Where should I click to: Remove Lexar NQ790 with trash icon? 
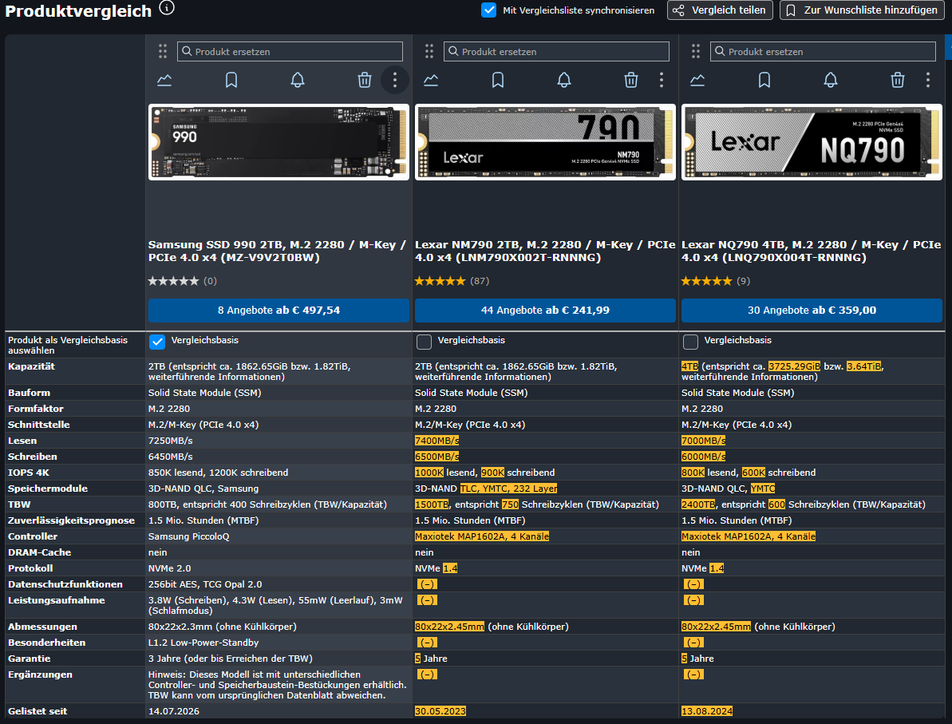pyautogui.click(x=898, y=80)
